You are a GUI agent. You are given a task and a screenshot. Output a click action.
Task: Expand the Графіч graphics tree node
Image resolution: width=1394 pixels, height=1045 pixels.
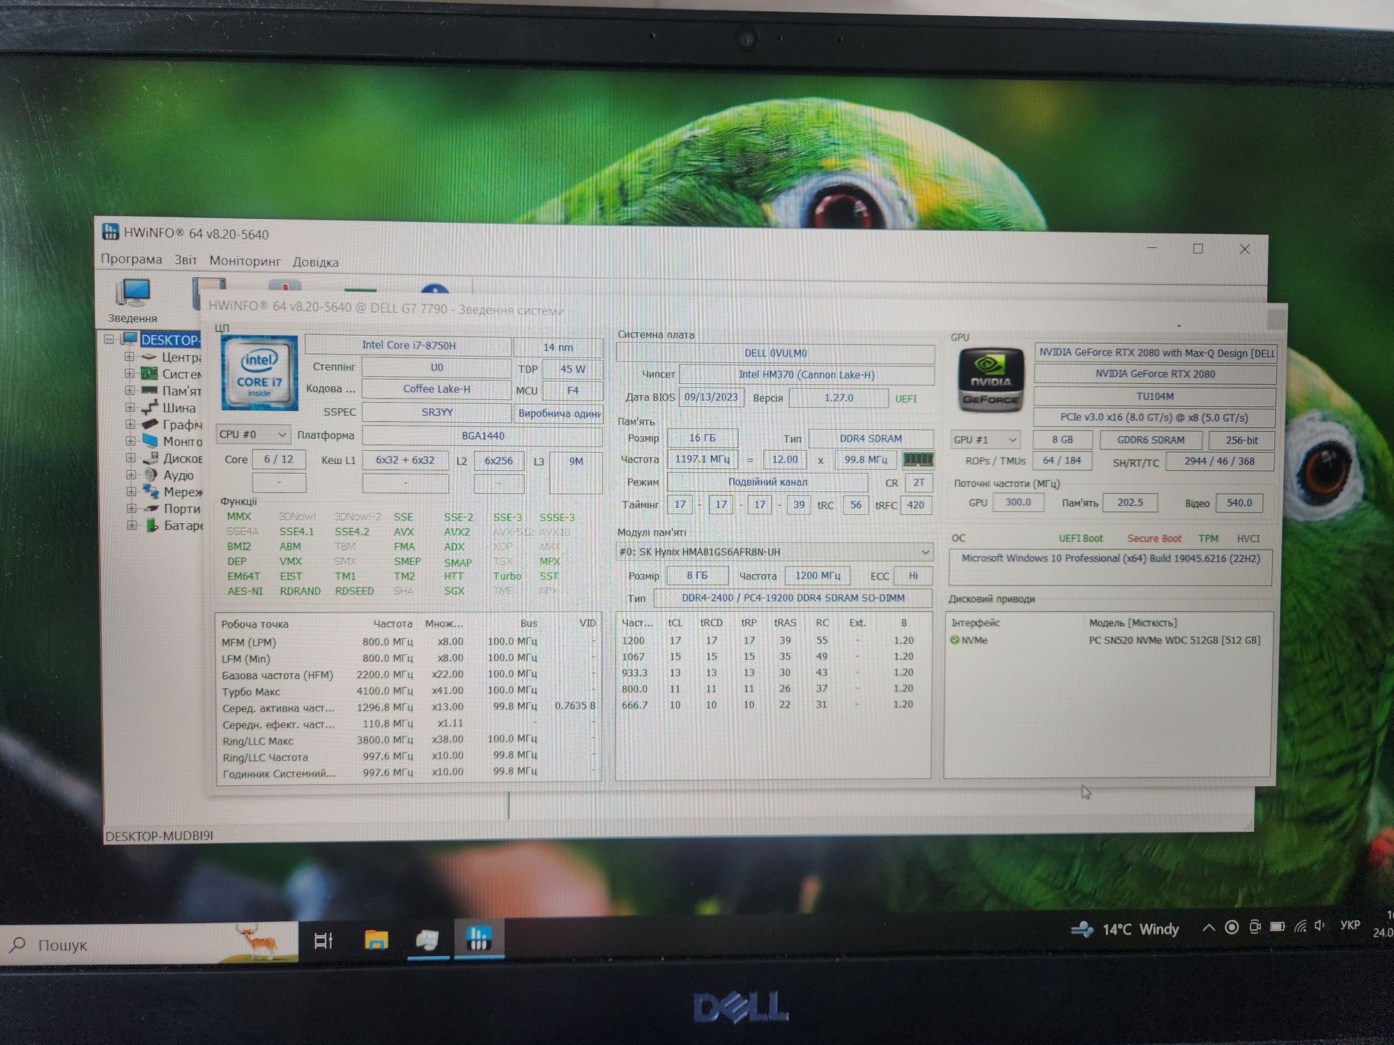[130, 424]
